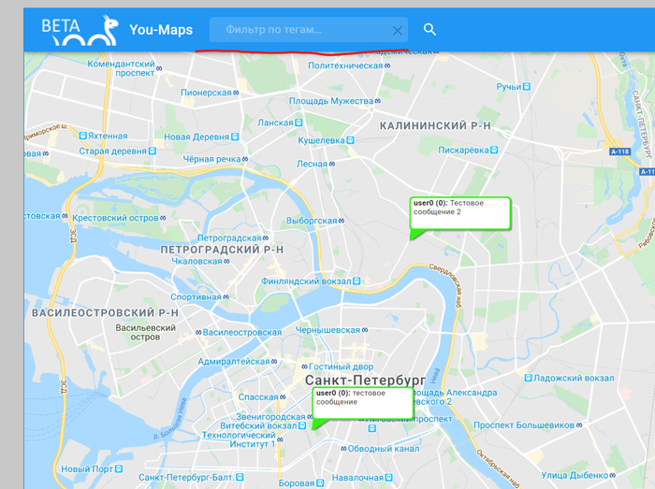Select the Витебский вокзал station icon
The width and height of the screenshot is (655, 489).
[x=302, y=426]
